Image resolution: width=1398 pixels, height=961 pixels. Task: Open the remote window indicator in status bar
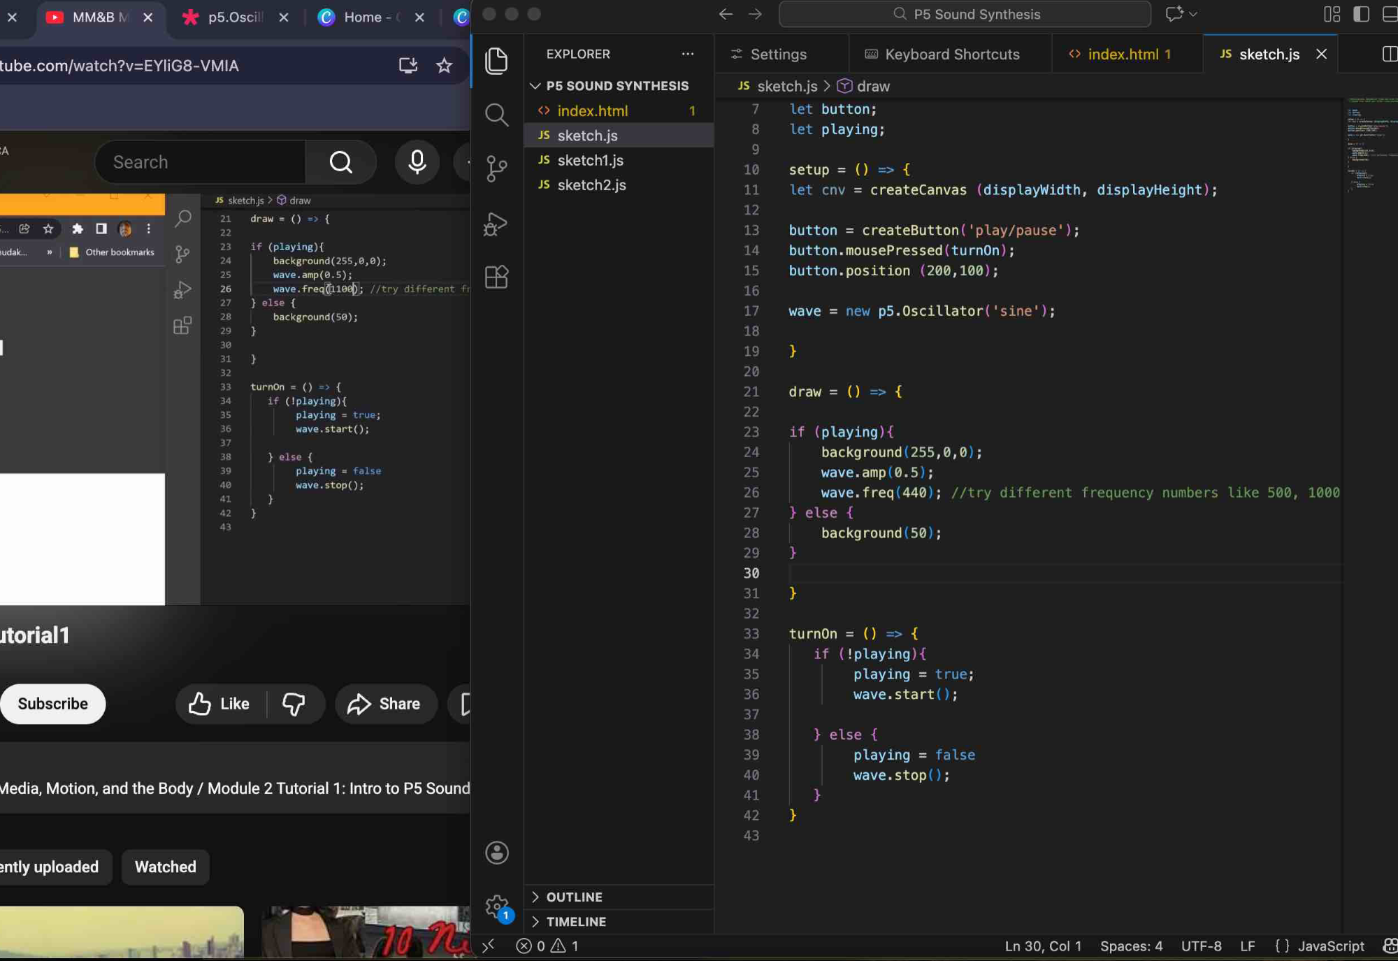(488, 946)
